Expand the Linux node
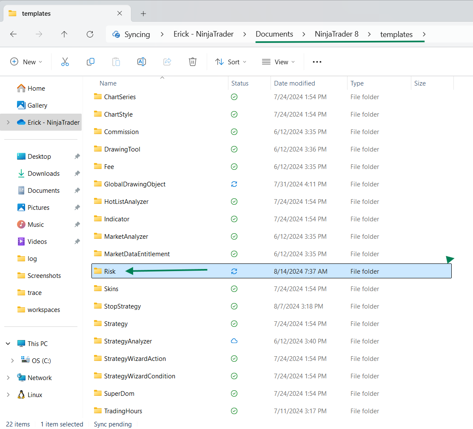 (8, 395)
